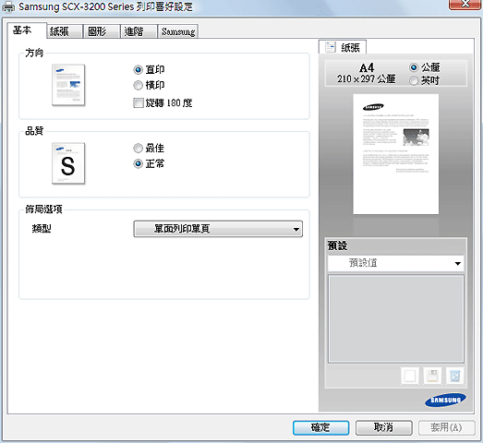Click the printer icon in the title bar
483x443 pixels.
point(8,6)
